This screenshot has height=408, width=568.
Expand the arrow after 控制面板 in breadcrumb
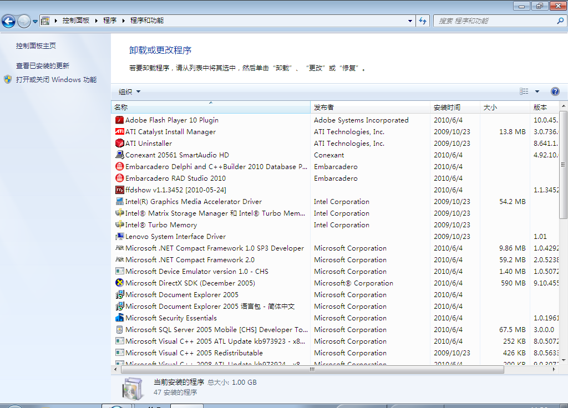click(x=97, y=21)
